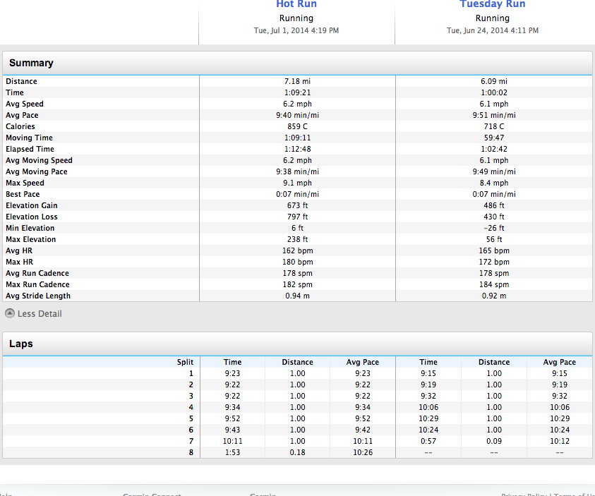Screen dimensions: 595x496
Task: Collapse summary with Less Detail arrow icon
Action: click(x=10, y=313)
